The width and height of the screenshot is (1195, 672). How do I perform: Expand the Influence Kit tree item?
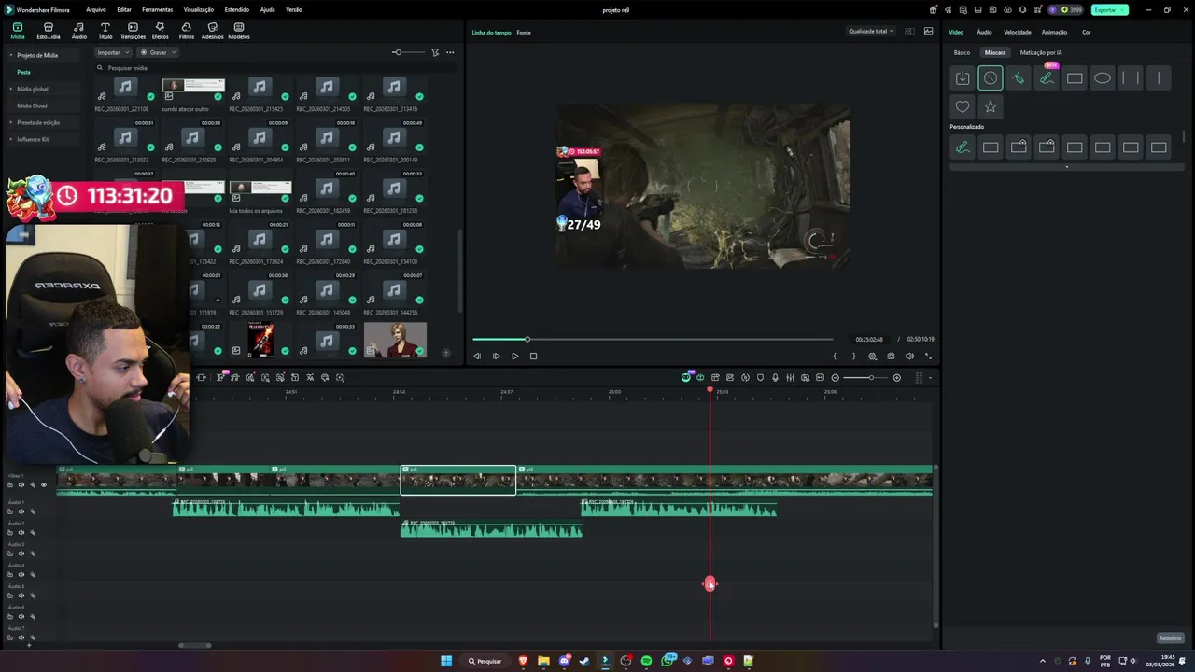11,139
